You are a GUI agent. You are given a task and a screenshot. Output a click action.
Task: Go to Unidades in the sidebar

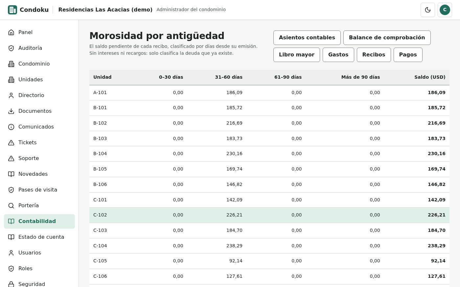(39, 79)
